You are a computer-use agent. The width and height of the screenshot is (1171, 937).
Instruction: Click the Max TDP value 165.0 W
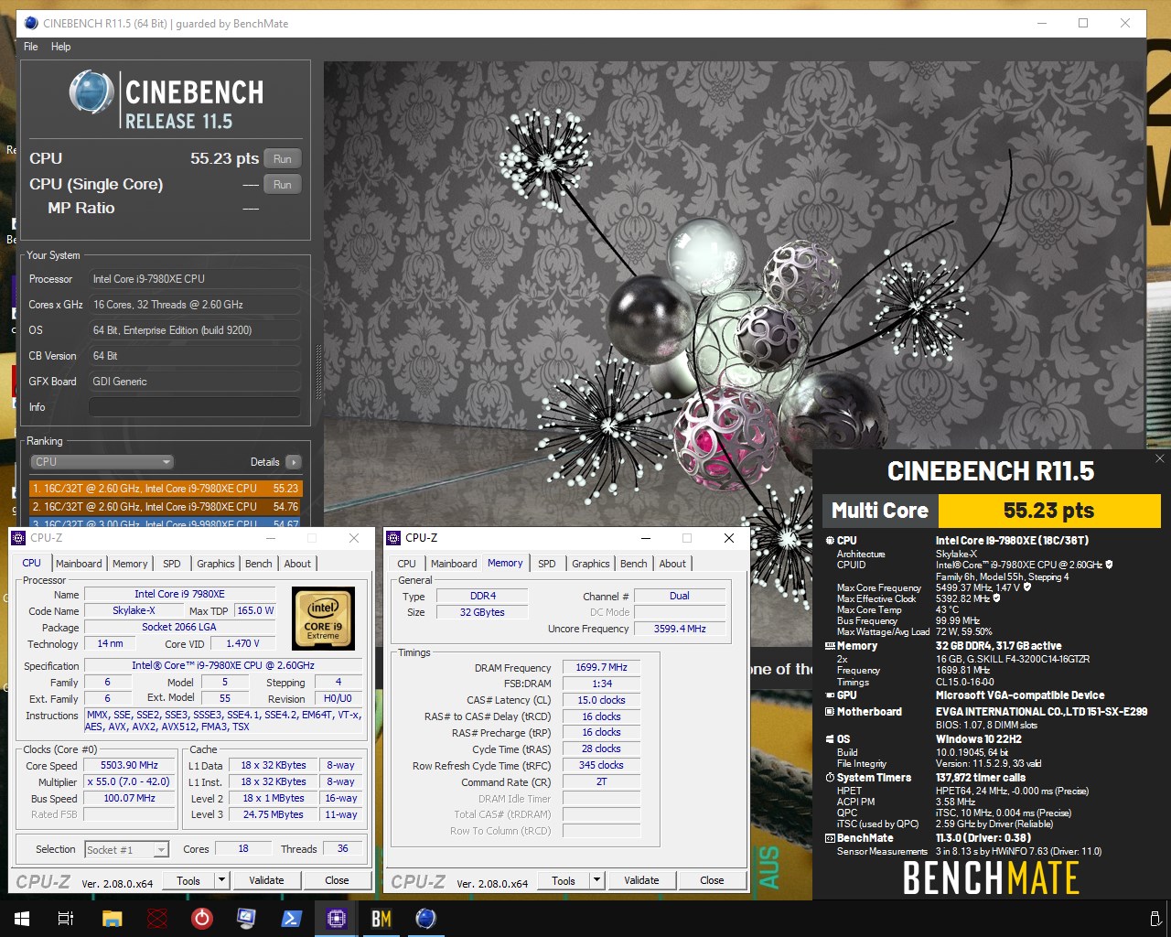pos(255,610)
